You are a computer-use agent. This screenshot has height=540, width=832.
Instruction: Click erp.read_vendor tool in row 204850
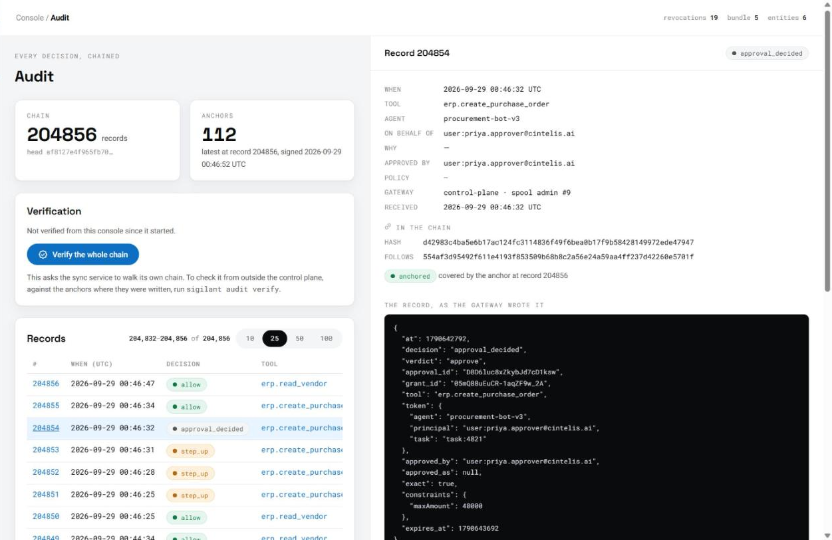click(x=294, y=516)
